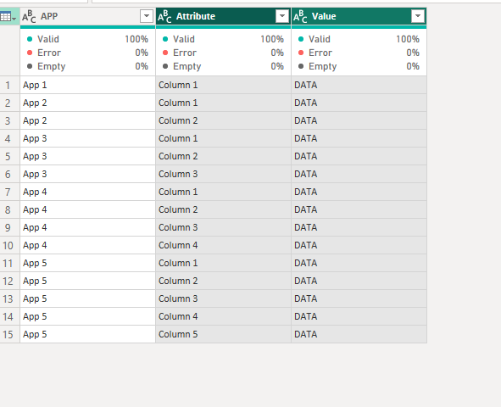Viewport: 501px width, 407px height.
Task: Click App 2 cell in row 3
Action: [x=87, y=120]
